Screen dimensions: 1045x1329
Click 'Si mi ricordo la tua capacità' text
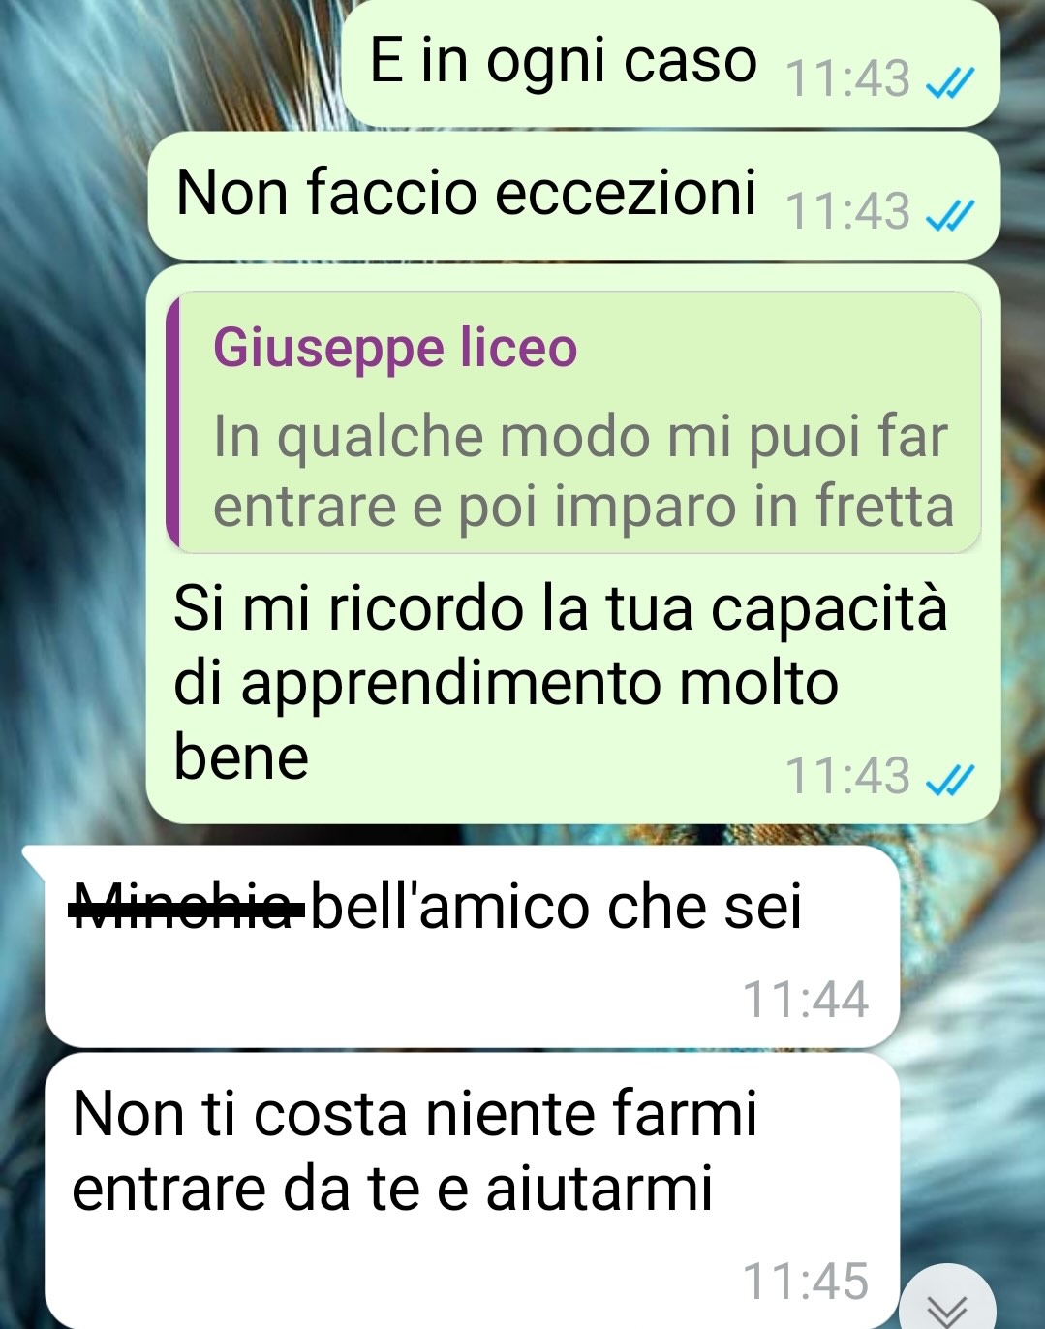pos(560,608)
